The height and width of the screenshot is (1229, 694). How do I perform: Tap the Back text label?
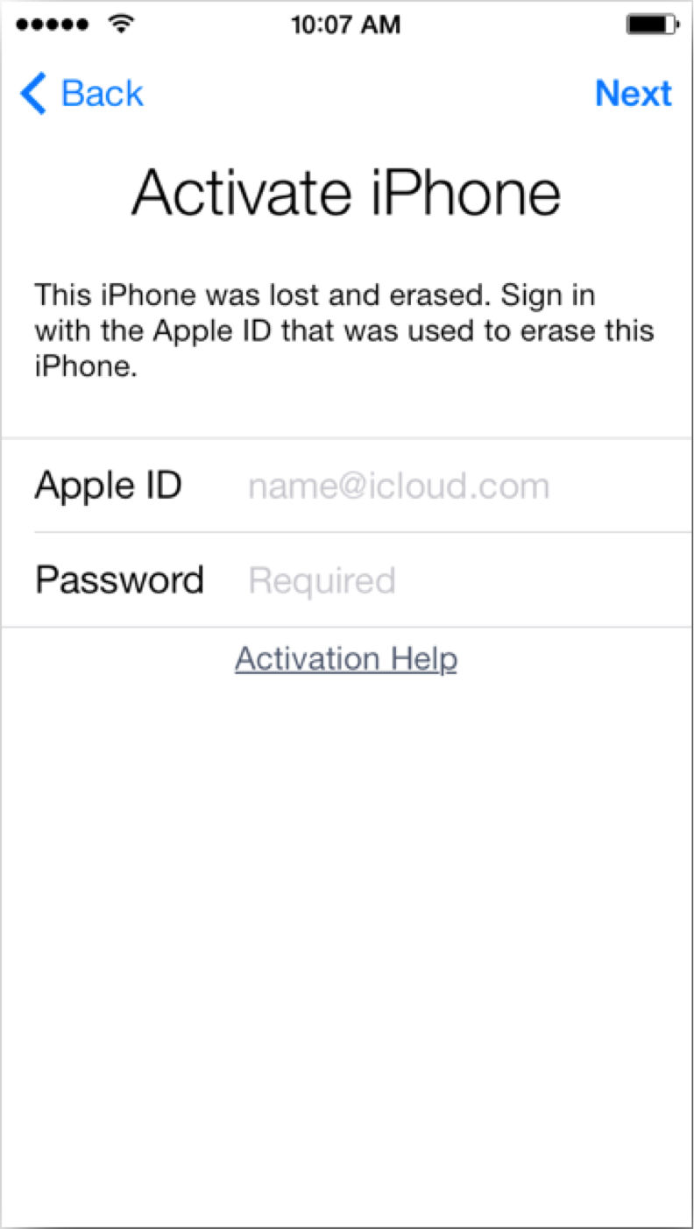click(102, 93)
